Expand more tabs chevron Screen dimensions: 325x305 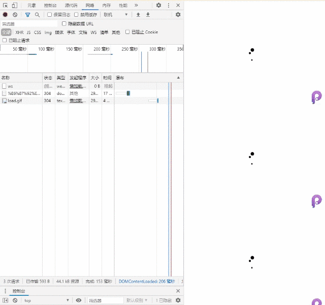pos(136,6)
